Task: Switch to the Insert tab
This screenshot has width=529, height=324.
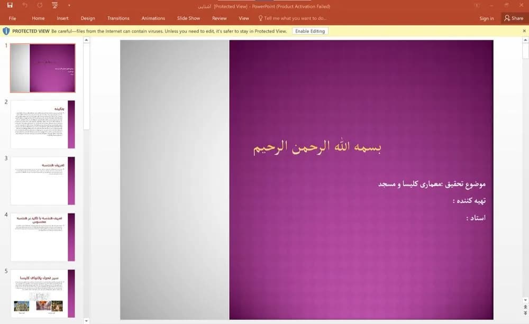Action: 62,18
